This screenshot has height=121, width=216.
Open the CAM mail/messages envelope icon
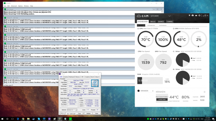196,16
